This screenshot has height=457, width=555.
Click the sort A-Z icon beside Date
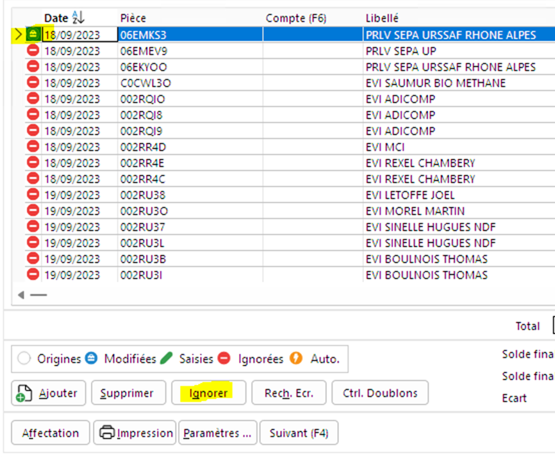point(79,18)
